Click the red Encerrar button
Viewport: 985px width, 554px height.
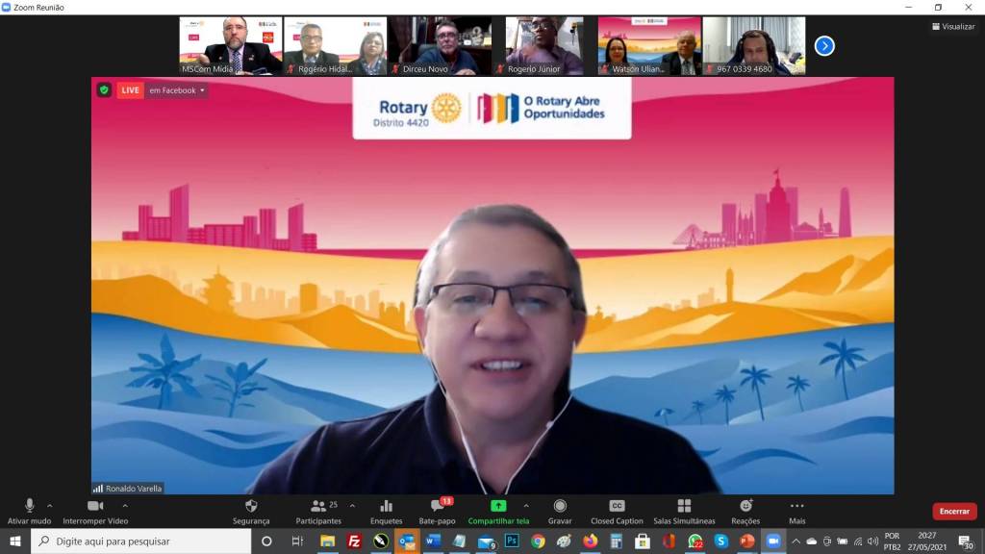click(953, 512)
